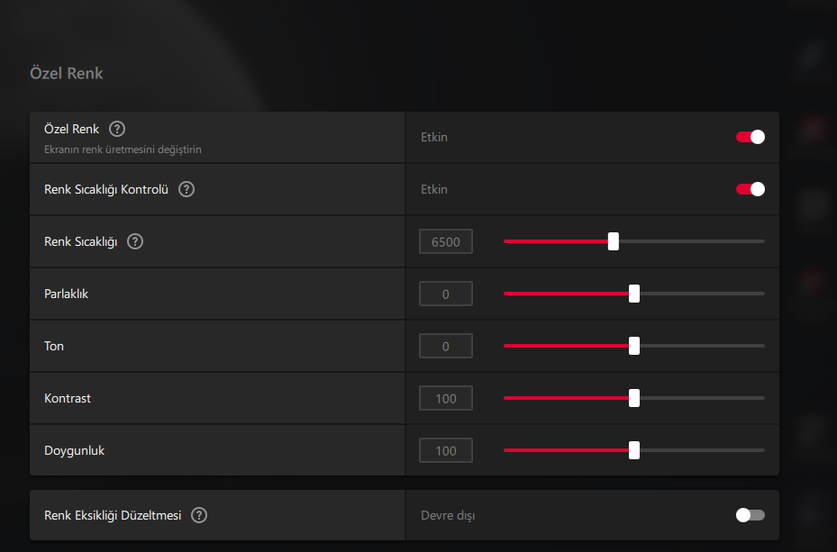Click the Ton slider handle
837x552 pixels.
pyautogui.click(x=634, y=346)
